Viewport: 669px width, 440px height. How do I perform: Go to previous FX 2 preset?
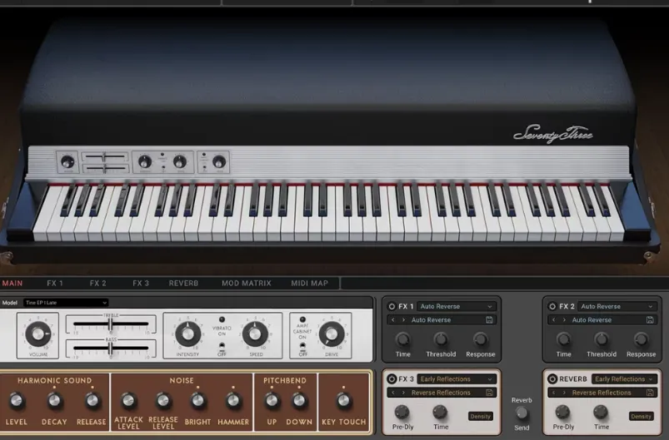(x=554, y=320)
